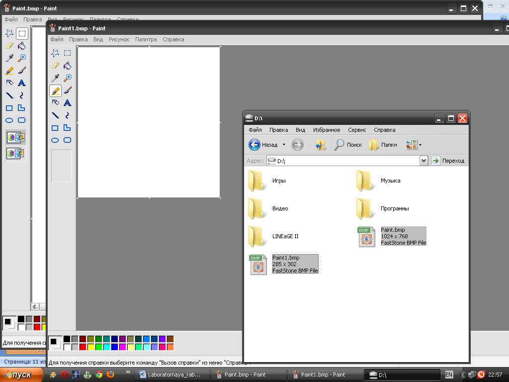Image resolution: width=509 pixels, height=382 pixels.
Task: Switch to Paint1.bmp - Paint taskbar button
Action: [x=325, y=375]
